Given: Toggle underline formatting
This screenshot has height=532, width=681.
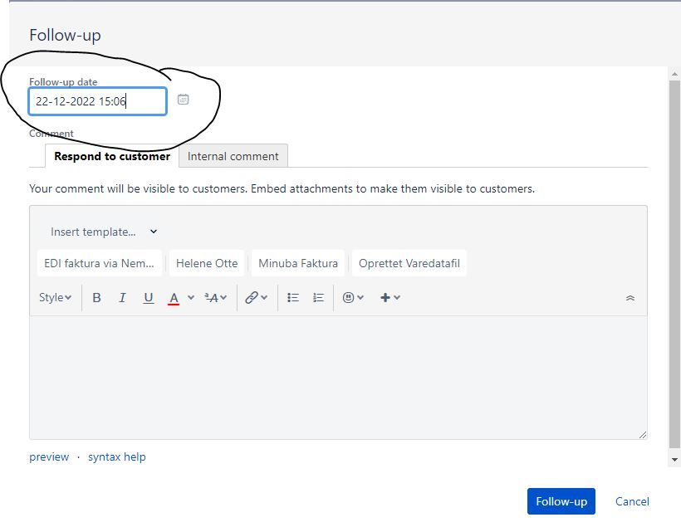Looking at the screenshot, I should tap(148, 298).
